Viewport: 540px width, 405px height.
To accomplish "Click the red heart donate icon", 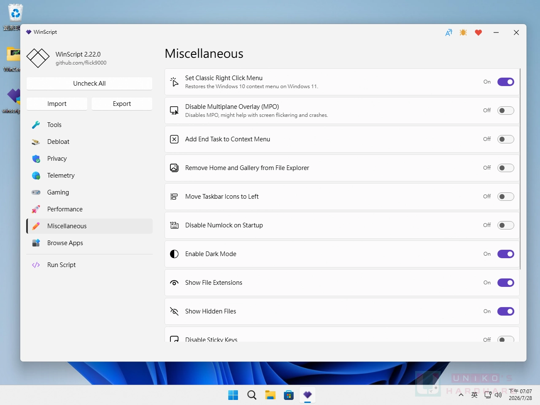I will point(478,32).
